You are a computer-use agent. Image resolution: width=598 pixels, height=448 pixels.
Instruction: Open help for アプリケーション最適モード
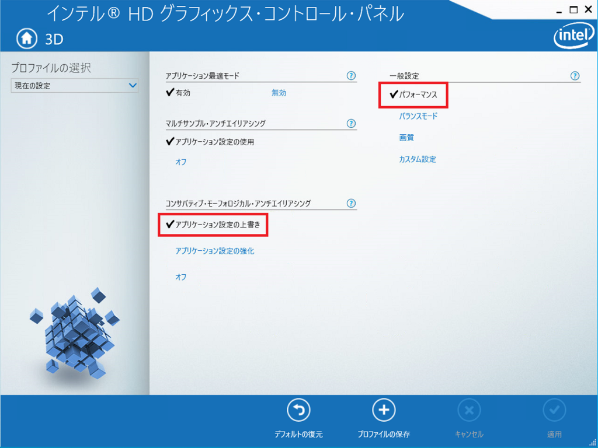click(x=351, y=76)
